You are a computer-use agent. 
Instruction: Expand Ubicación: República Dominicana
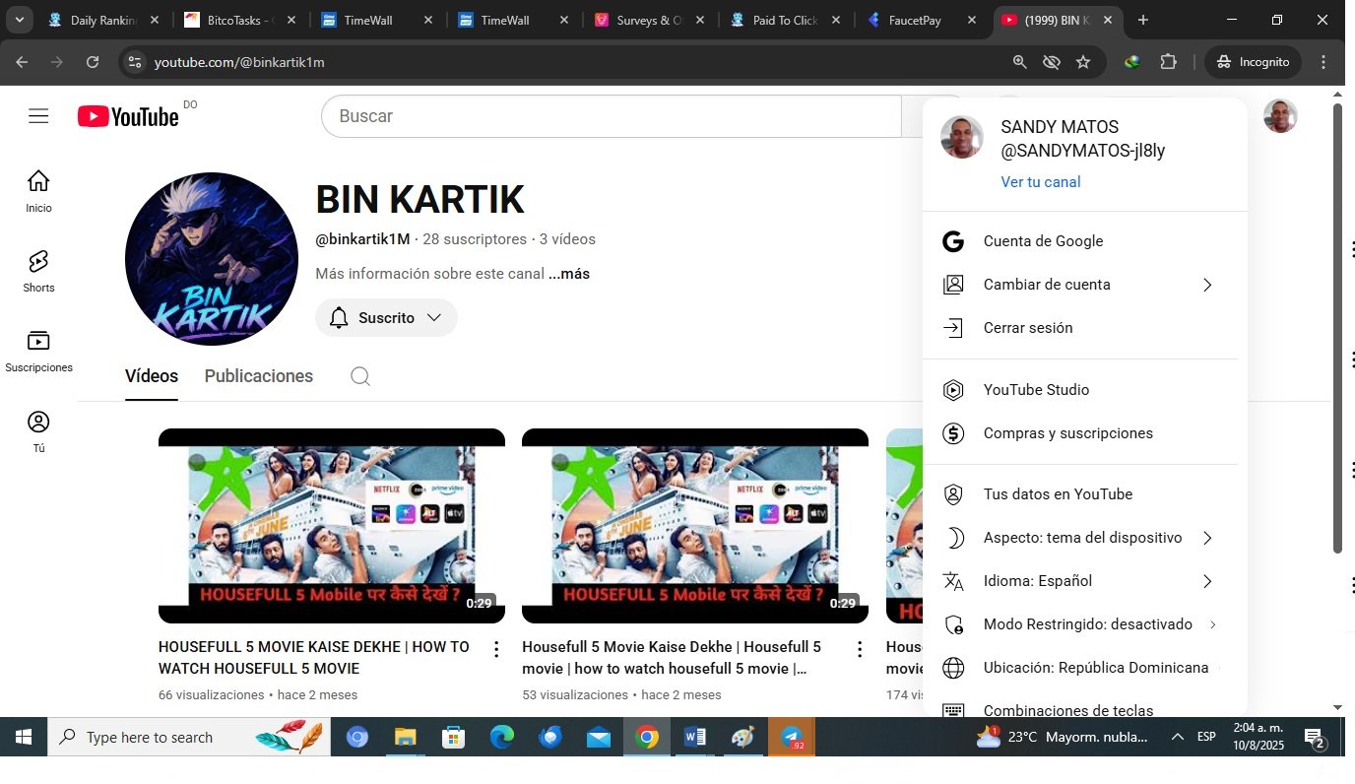click(x=1085, y=668)
